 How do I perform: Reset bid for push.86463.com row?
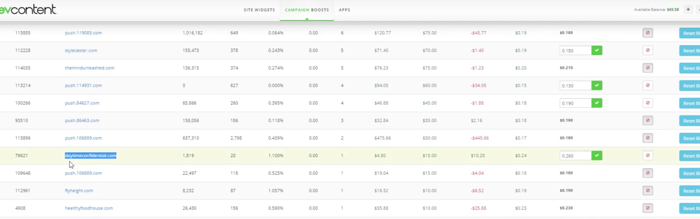[689, 120]
